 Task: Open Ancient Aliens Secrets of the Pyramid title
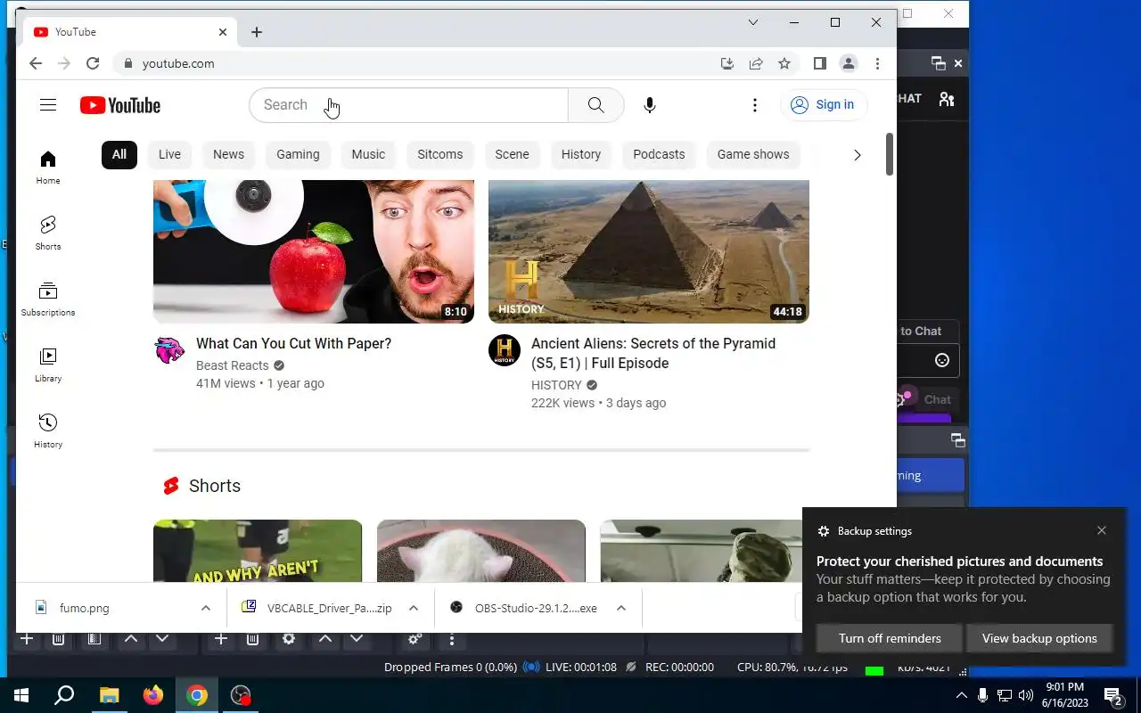pos(653,353)
